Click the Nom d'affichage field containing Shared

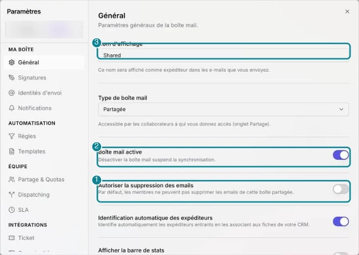[x=224, y=55]
